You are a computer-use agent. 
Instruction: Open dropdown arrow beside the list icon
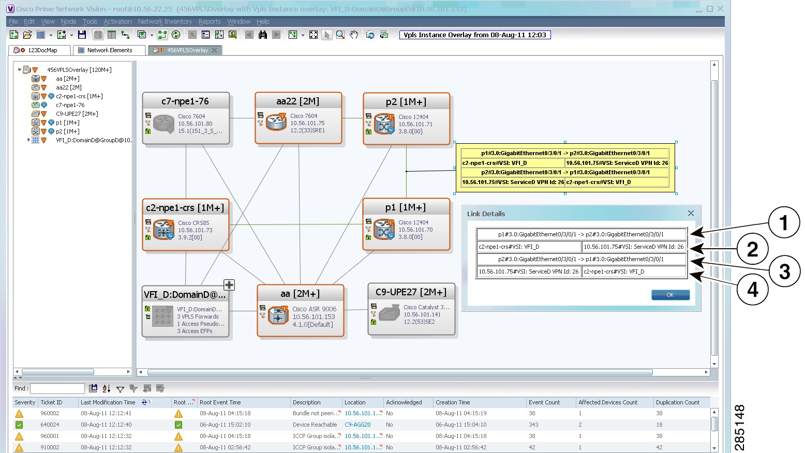(x=51, y=35)
